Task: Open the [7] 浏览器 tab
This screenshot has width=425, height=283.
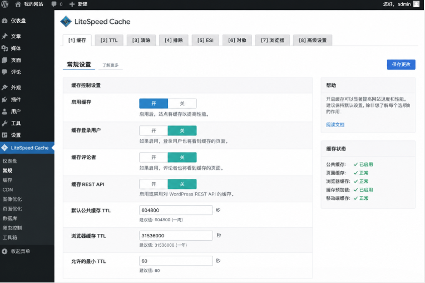Action: [x=273, y=40]
